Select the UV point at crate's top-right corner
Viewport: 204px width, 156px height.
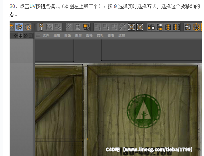[197, 66]
